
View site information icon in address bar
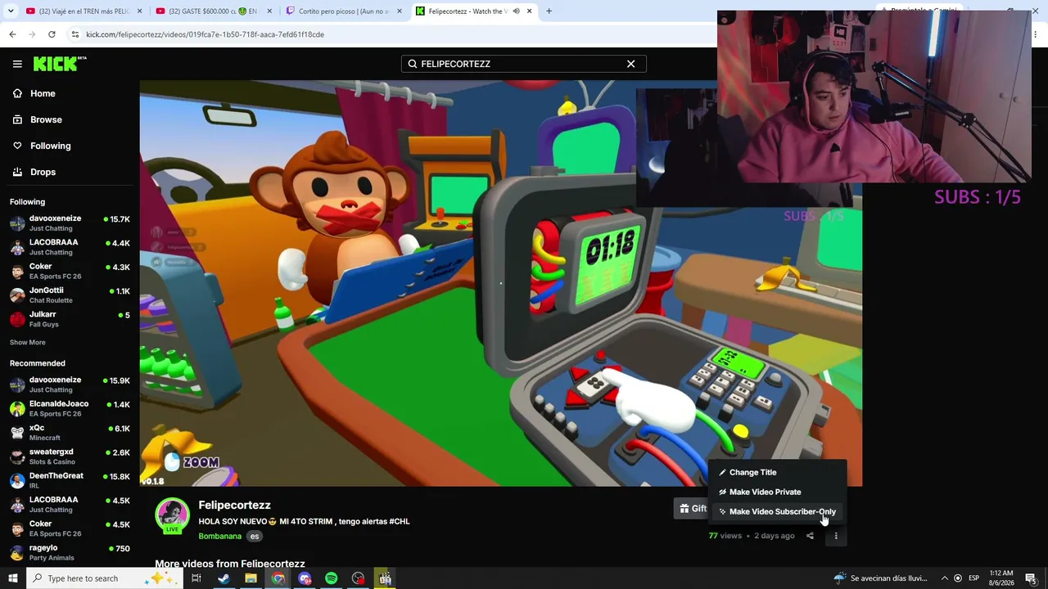75,34
